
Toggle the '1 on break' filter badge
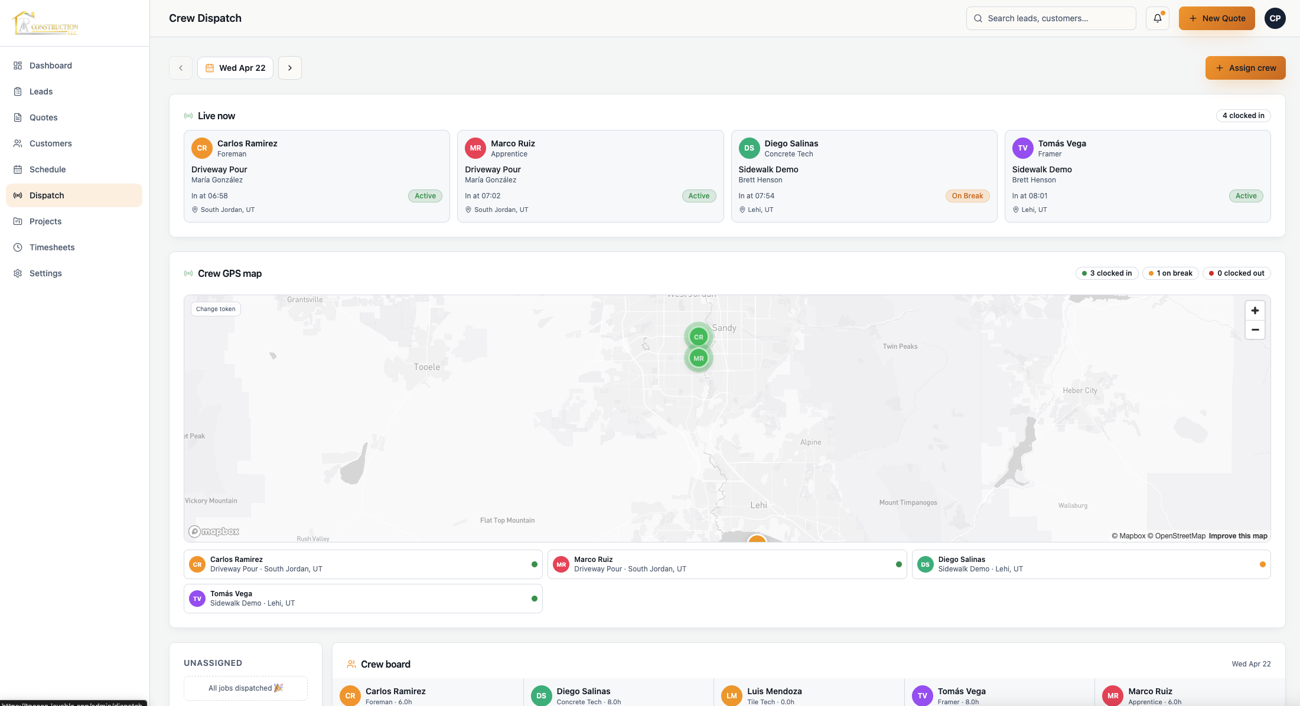(1170, 273)
